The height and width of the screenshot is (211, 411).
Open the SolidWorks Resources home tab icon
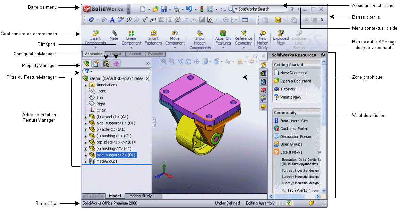click(x=263, y=65)
